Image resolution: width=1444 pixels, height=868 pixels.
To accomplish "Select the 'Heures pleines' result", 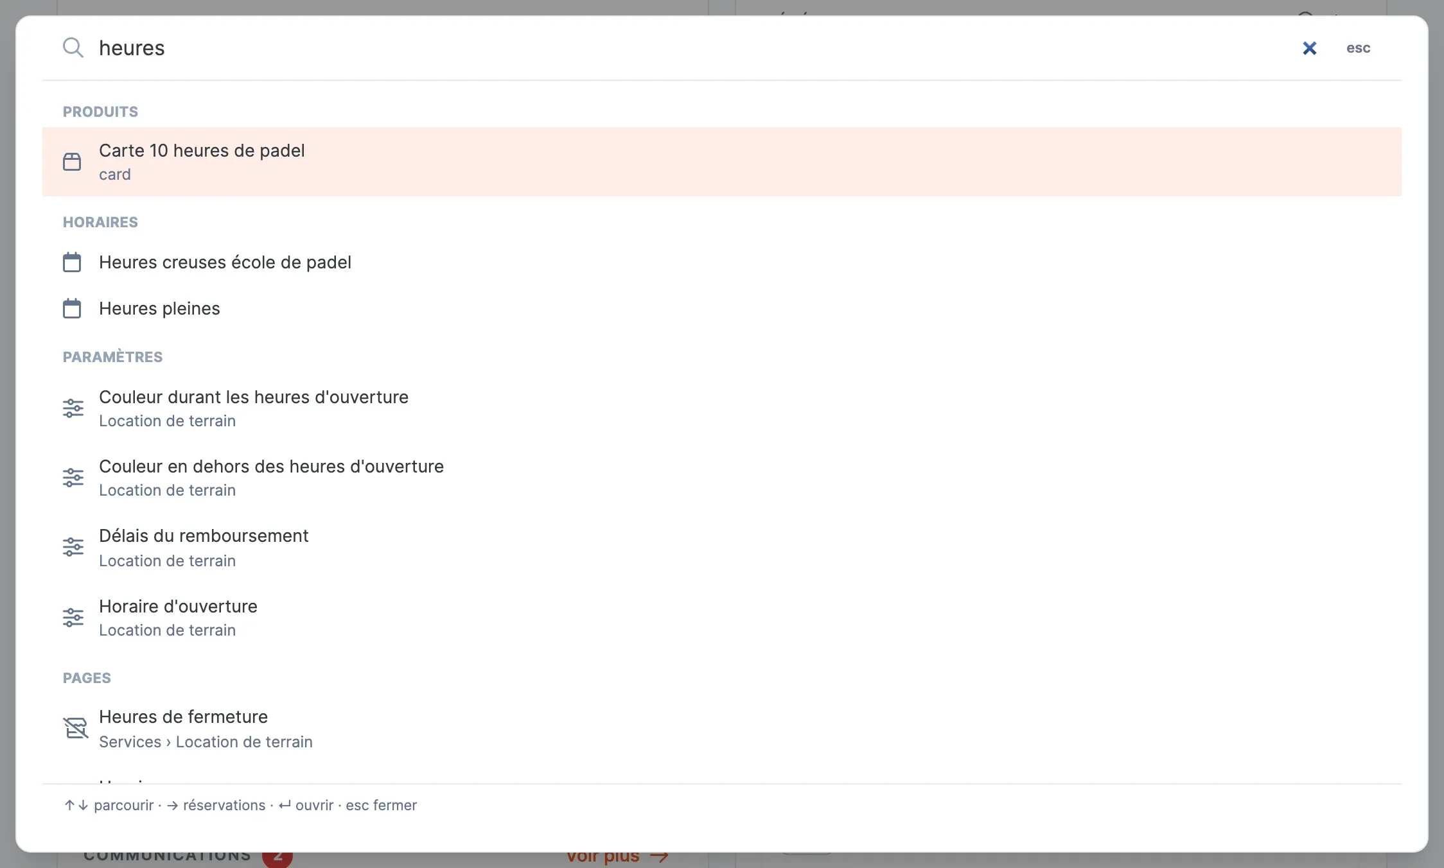I will point(722,308).
